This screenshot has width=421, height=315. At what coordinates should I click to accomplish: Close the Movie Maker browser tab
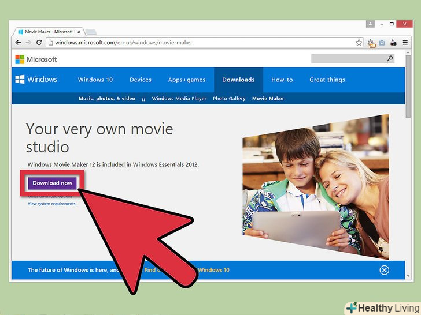click(x=79, y=31)
